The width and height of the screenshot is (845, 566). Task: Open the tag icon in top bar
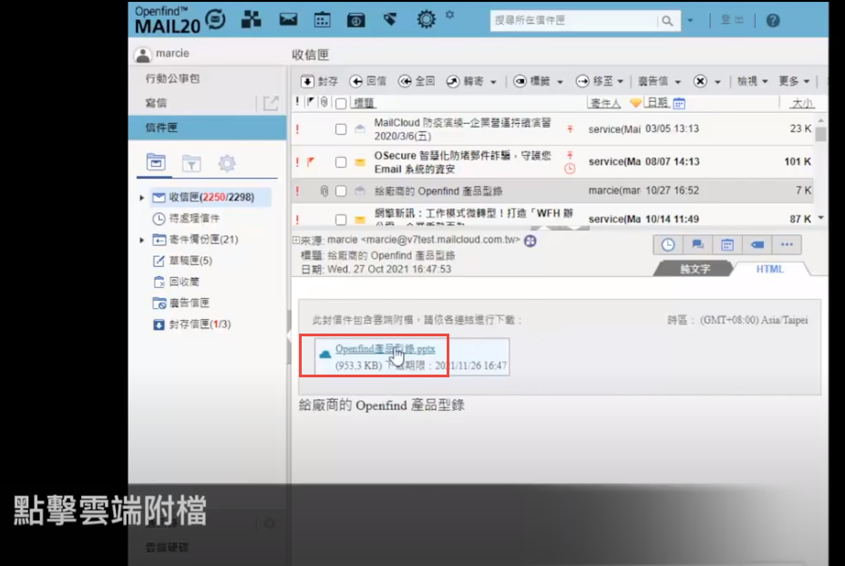(x=390, y=20)
